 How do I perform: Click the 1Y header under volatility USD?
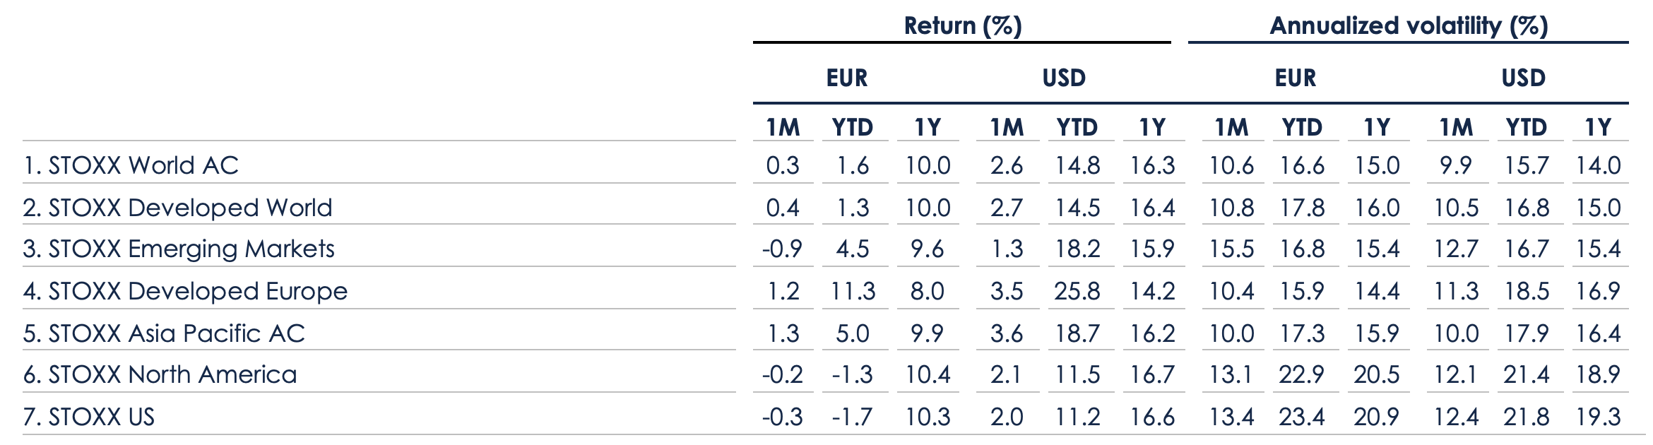1598,127
